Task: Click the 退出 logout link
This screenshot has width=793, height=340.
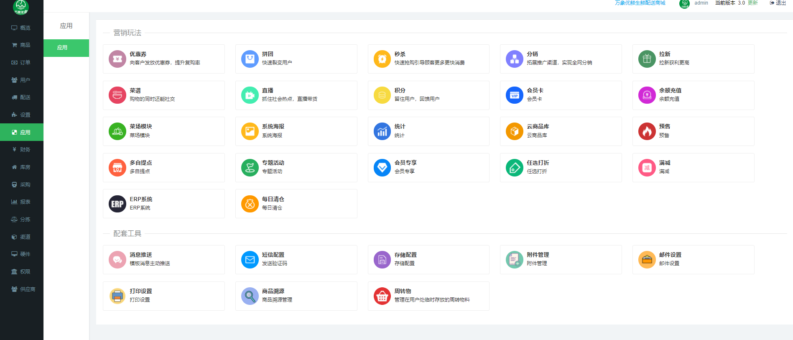Action: (x=778, y=3)
